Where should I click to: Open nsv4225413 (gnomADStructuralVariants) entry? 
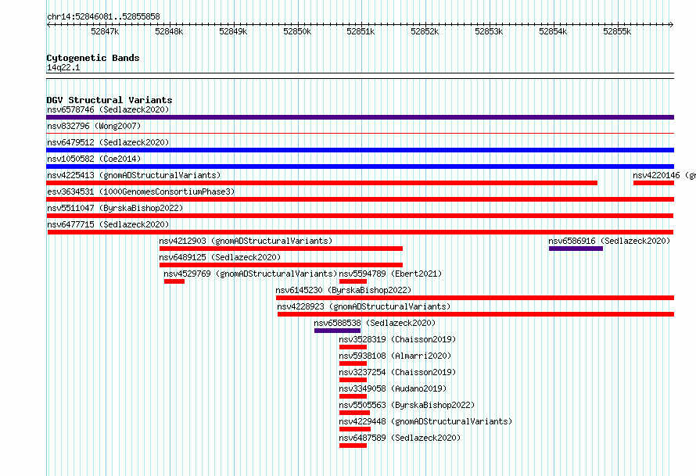pos(134,175)
